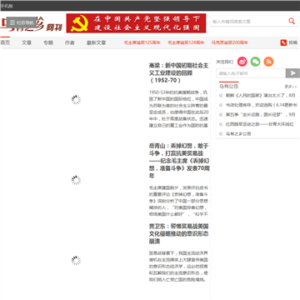Screen dimensions: 300x300
Task: Focus the article keyword search field
Action: coord(249,22)
